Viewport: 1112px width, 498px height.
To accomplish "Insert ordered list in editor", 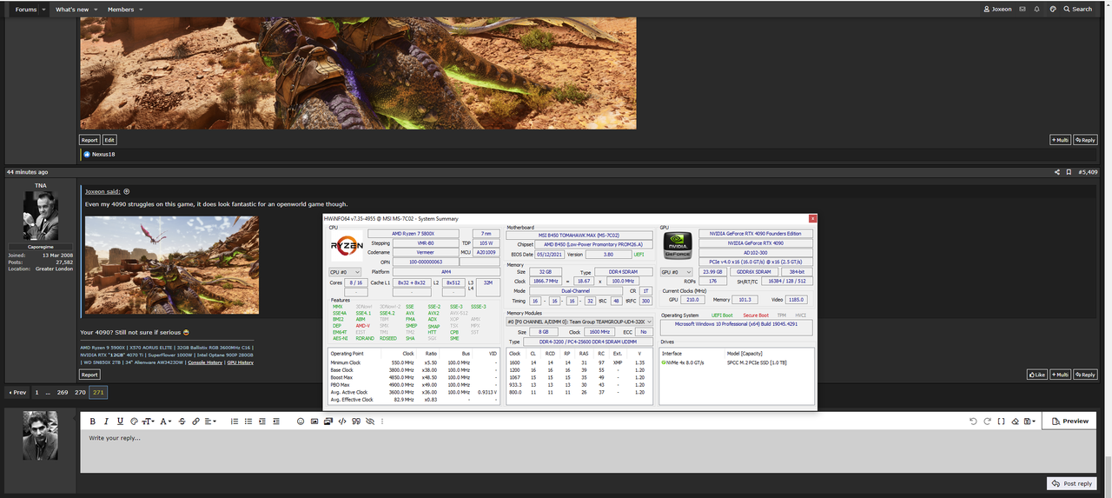I will 235,421.
